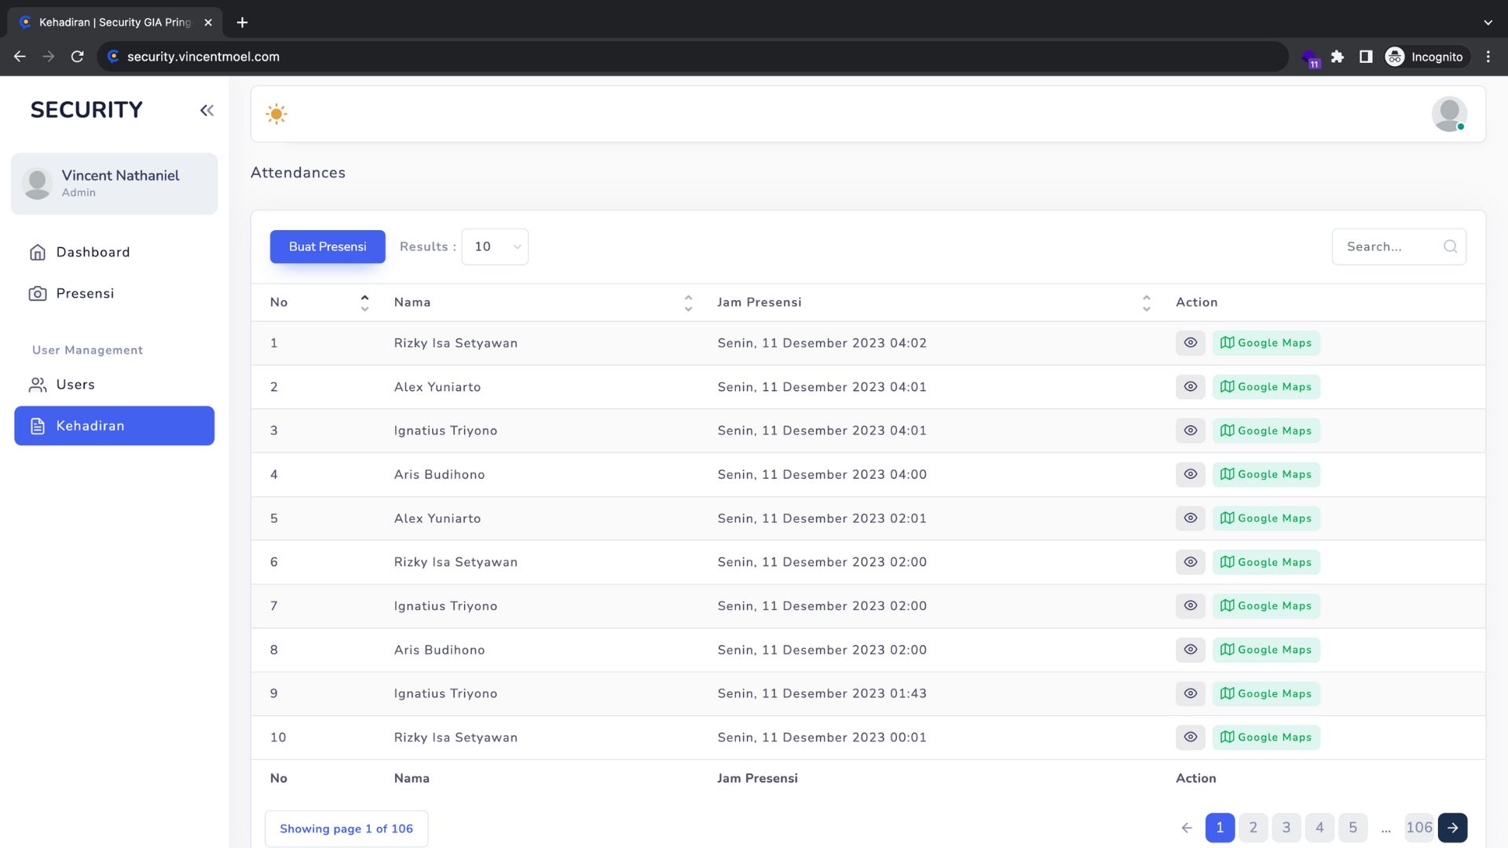Image resolution: width=1508 pixels, height=848 pixels.
Task: Open browser extensions puzzle icon
Action: (x=1338, y=57)
